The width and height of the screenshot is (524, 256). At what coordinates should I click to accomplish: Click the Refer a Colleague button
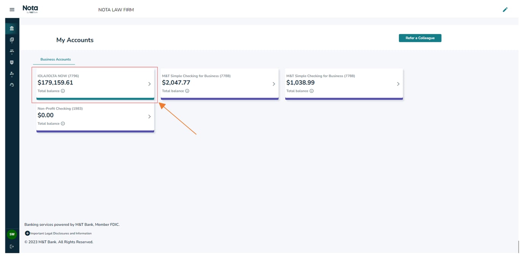(420, 38)
